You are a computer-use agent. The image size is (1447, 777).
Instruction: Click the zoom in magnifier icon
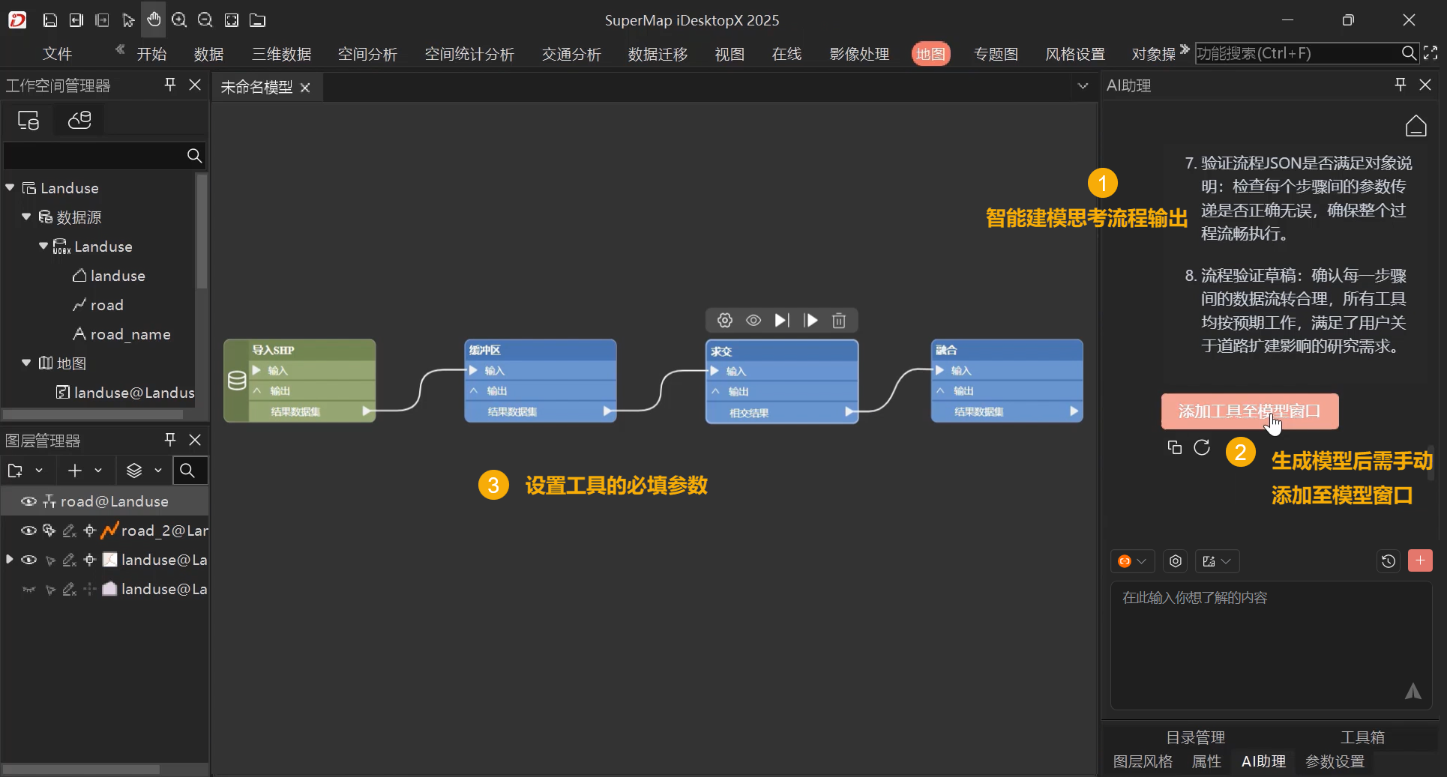(x=179, y=19)
